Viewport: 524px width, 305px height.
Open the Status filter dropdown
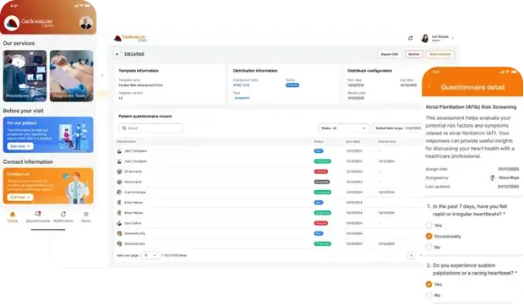pos(343,128)
